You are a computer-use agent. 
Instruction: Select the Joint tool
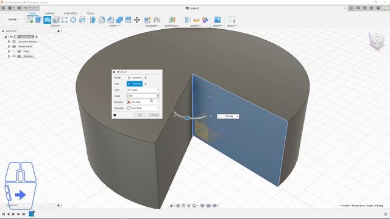point(157,19)
